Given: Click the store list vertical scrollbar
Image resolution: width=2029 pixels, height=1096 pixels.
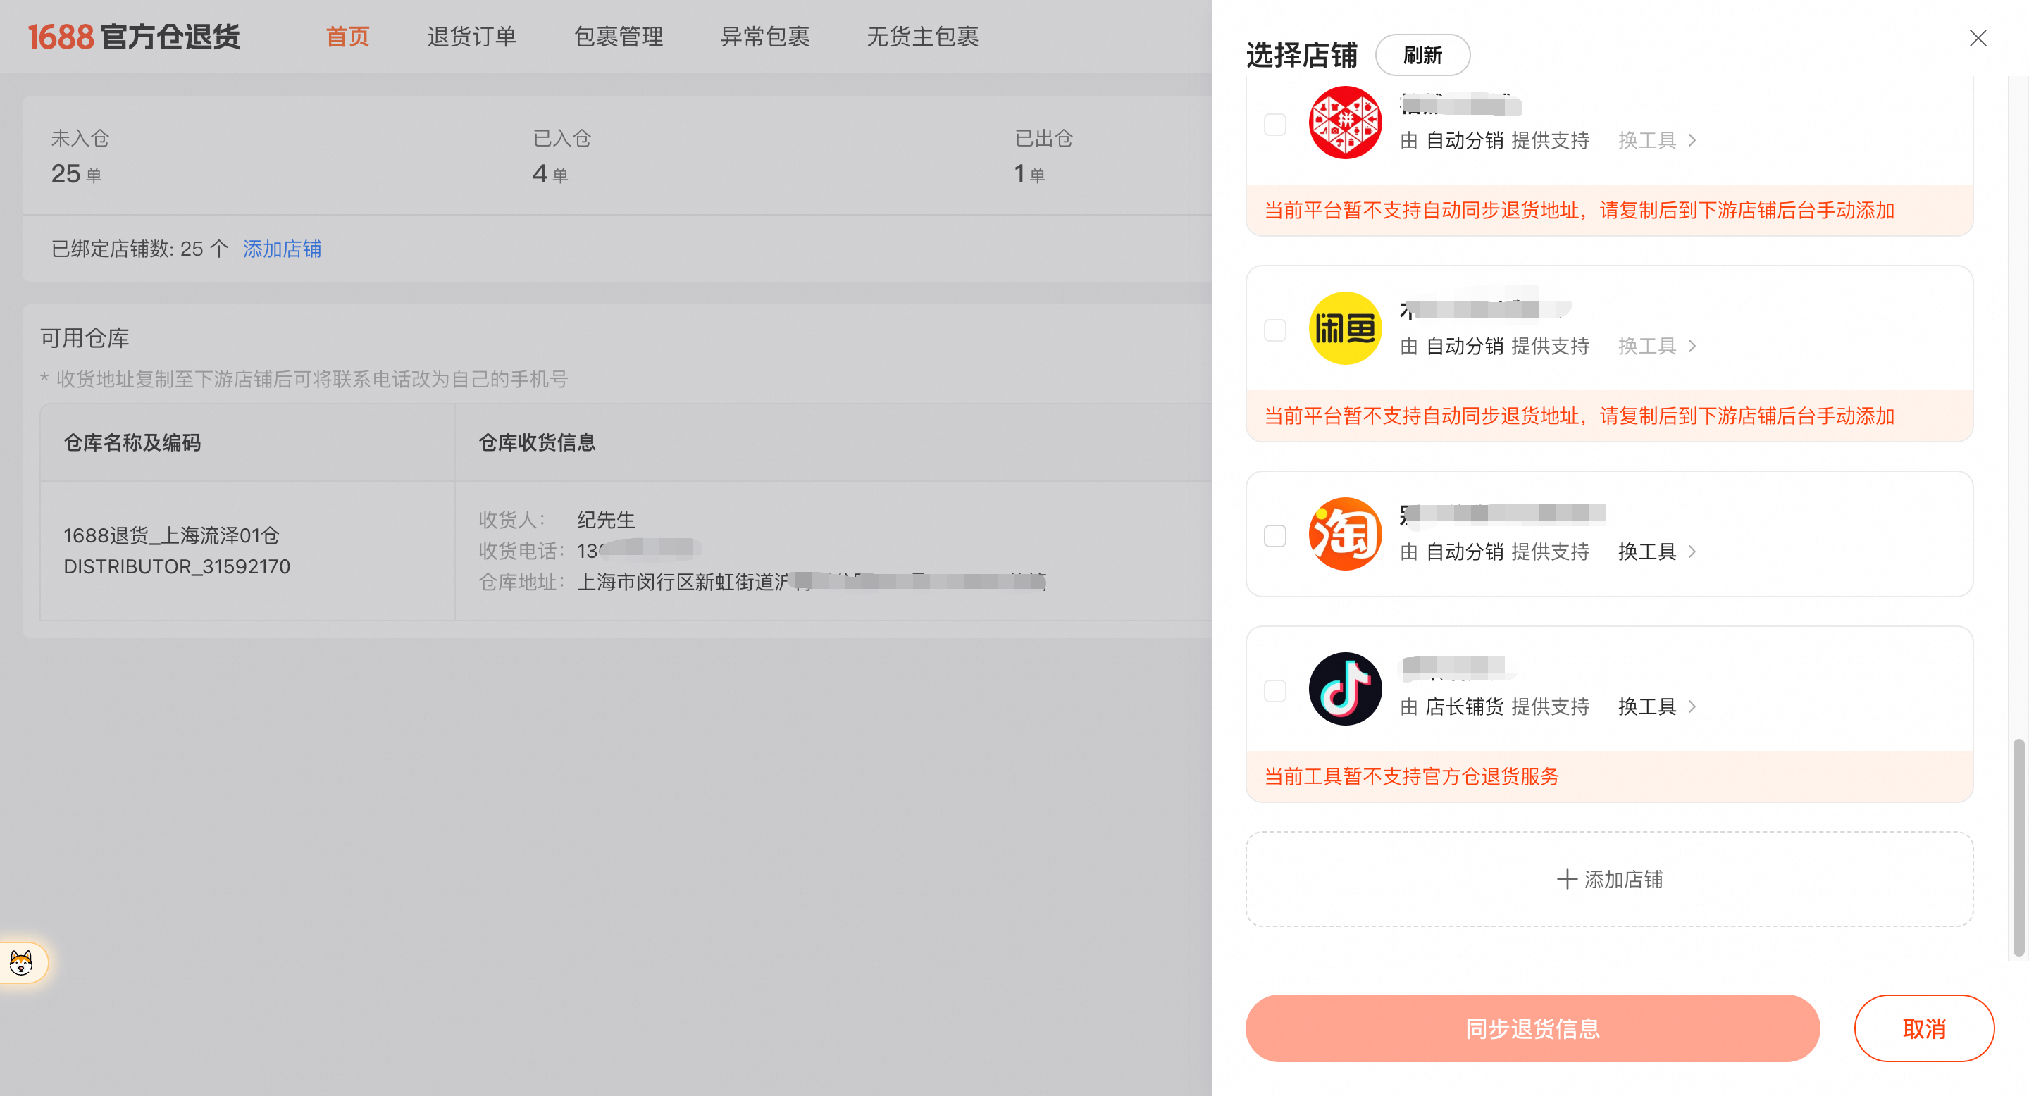Looking at the screenshot, I should 2018,847.
